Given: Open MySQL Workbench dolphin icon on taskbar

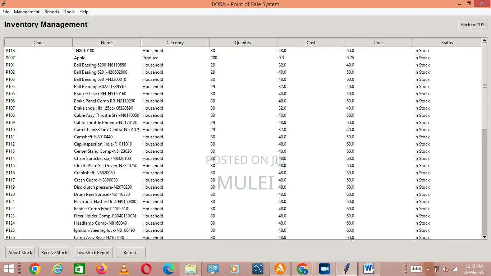Looking at the screenshot, I should click(258, 269).
